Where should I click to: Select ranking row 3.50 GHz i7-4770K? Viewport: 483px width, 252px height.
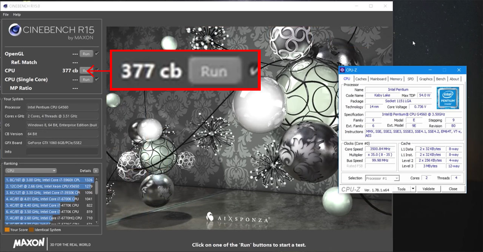pos(49,212)
